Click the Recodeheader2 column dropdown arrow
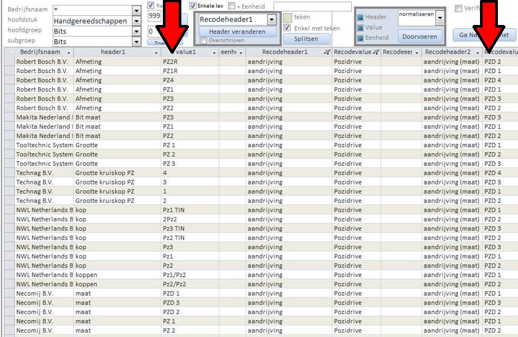This screenshot has height=337, width=518. (x=477, y=53)
